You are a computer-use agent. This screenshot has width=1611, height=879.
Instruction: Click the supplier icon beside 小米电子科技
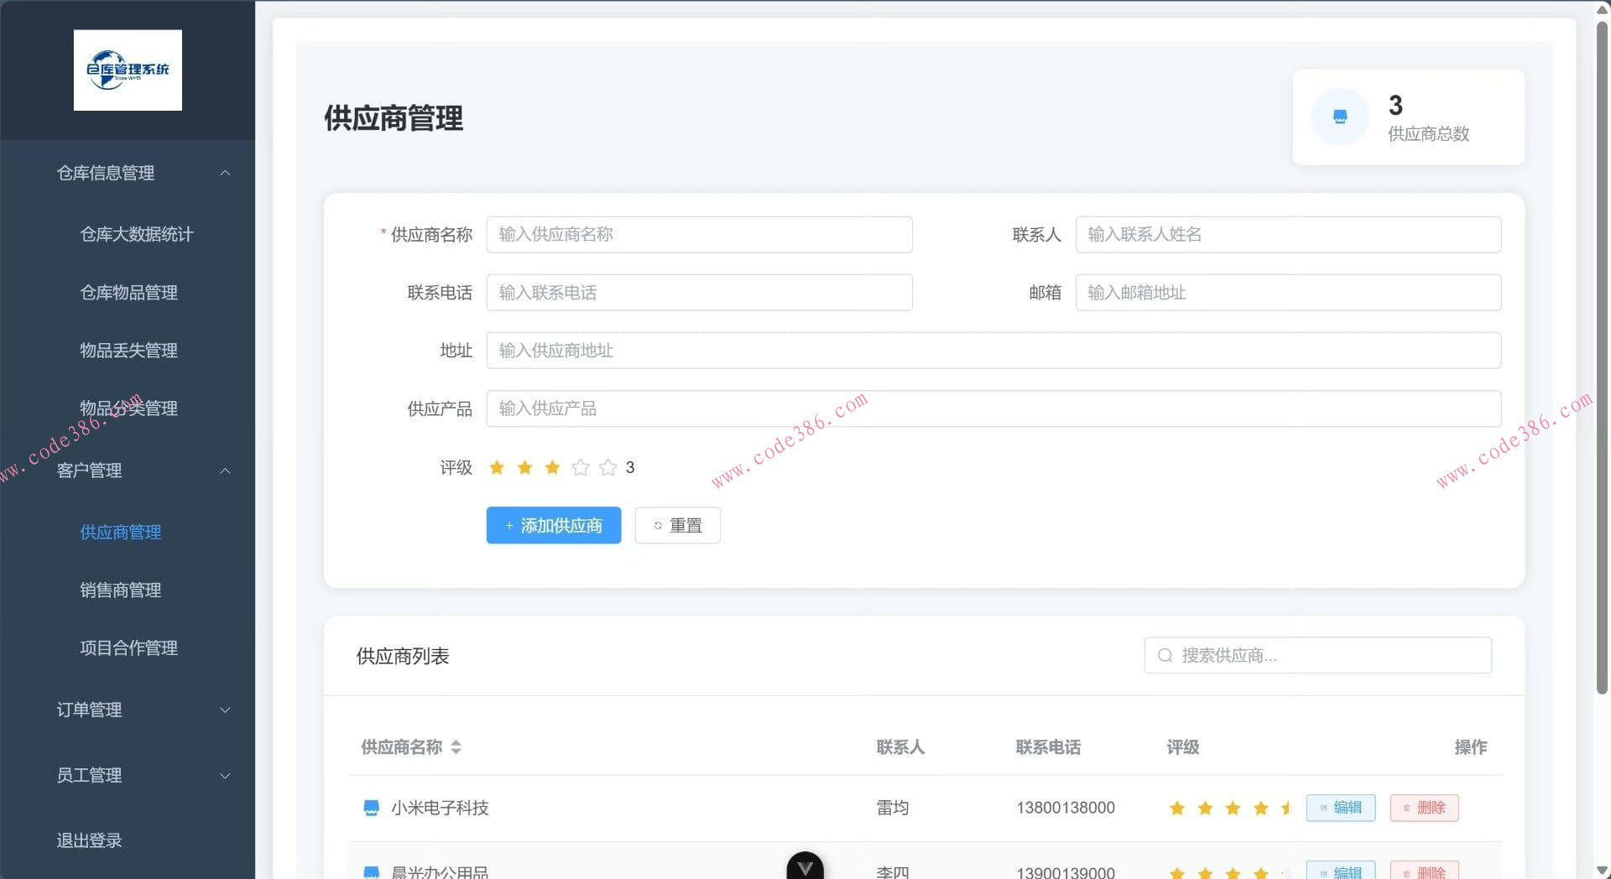pos(372,808)
